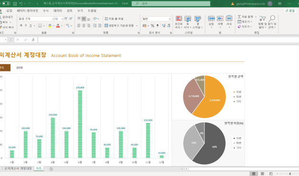Increase font size with grow font icon
Screen dimensions: 299x176
(x=66, y=19)
